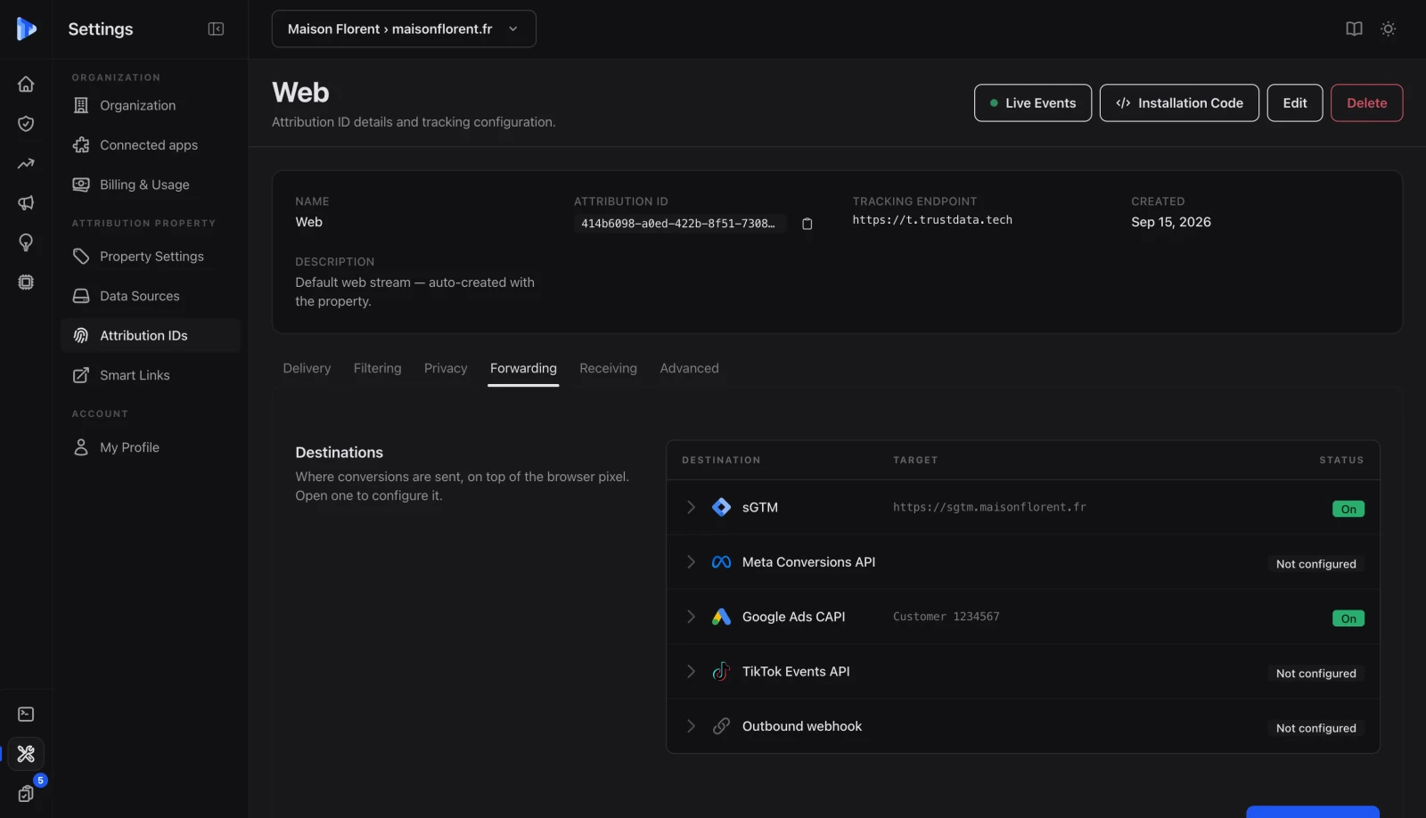This screenshot has height=818, width=1426.
Task: Click the Outbound webhook link icon
Action: [722, 726]
